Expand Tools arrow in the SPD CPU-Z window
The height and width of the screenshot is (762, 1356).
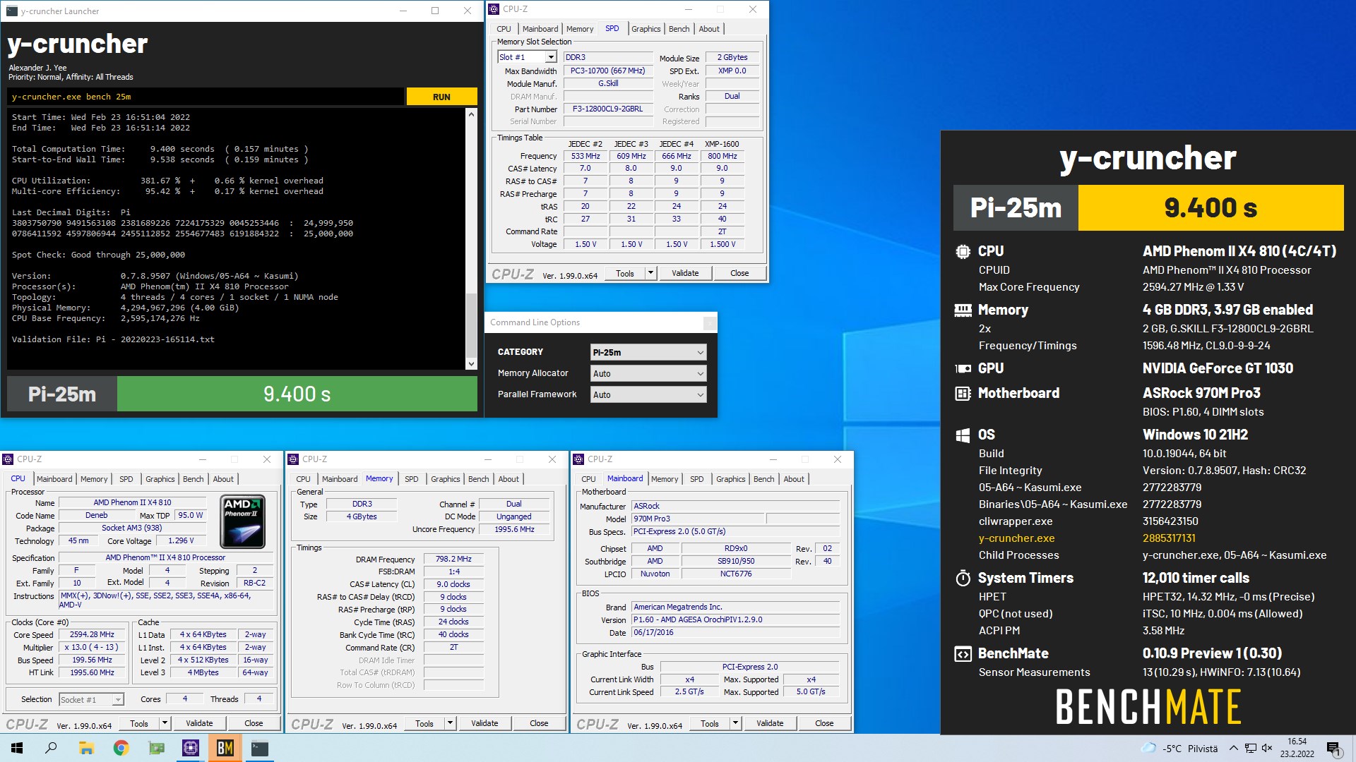650,273
